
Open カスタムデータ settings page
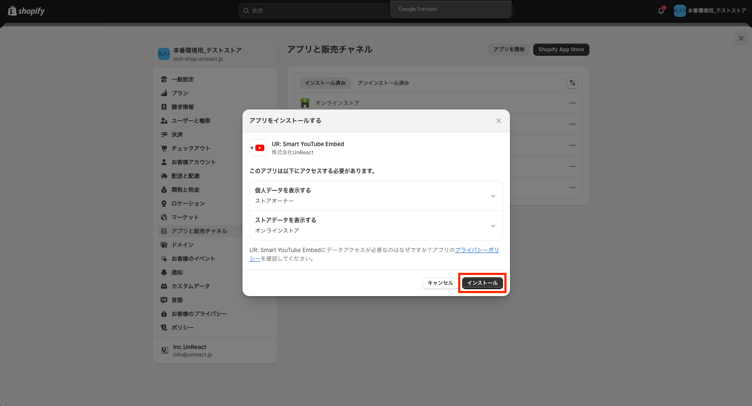[x=215, y=286]
